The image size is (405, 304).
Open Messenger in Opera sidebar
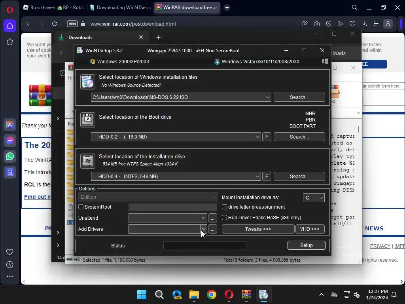coord(10,141)
